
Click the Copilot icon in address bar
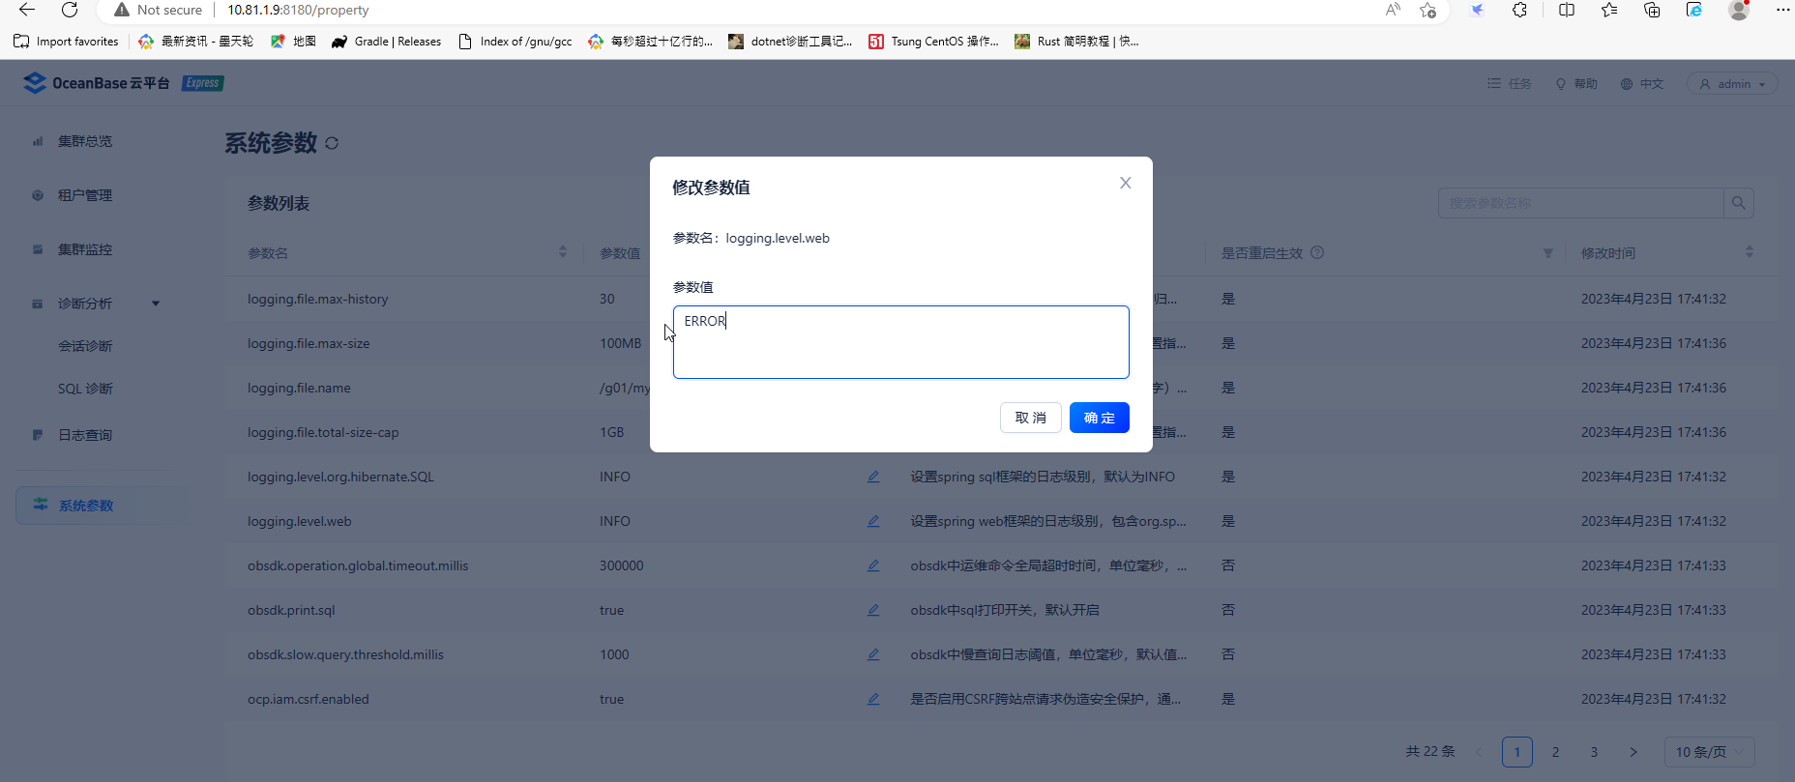1477,10
